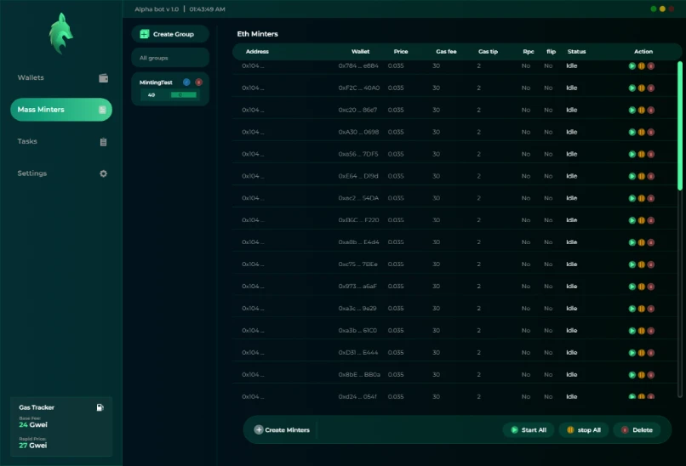This screenshot has width=686, height=466.
Task: Delete the minter for wallet 0xc20...86e7
Action: tap(651, 111)
